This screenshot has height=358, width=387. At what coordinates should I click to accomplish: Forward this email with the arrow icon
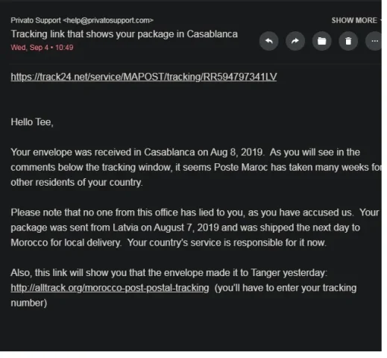295,41
